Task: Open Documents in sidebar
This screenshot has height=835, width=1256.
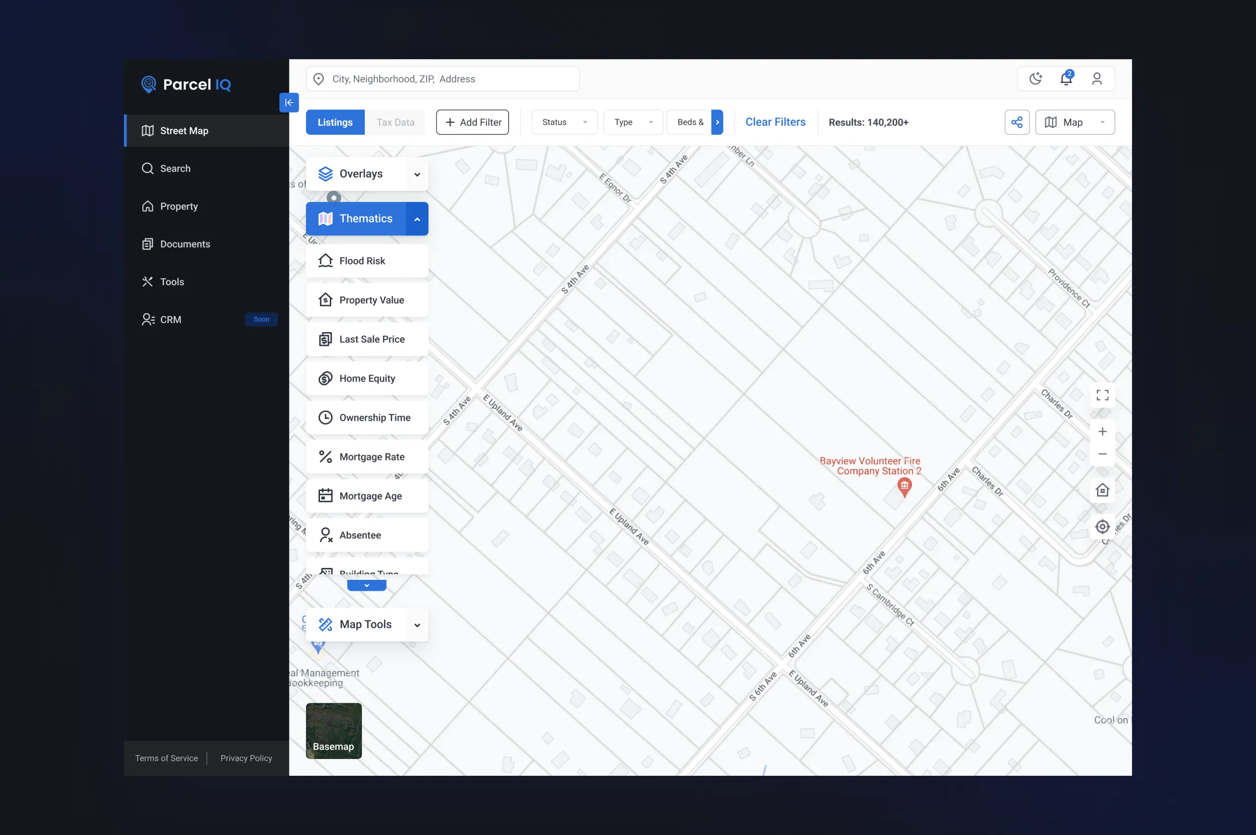Action: tap(185, 244)
